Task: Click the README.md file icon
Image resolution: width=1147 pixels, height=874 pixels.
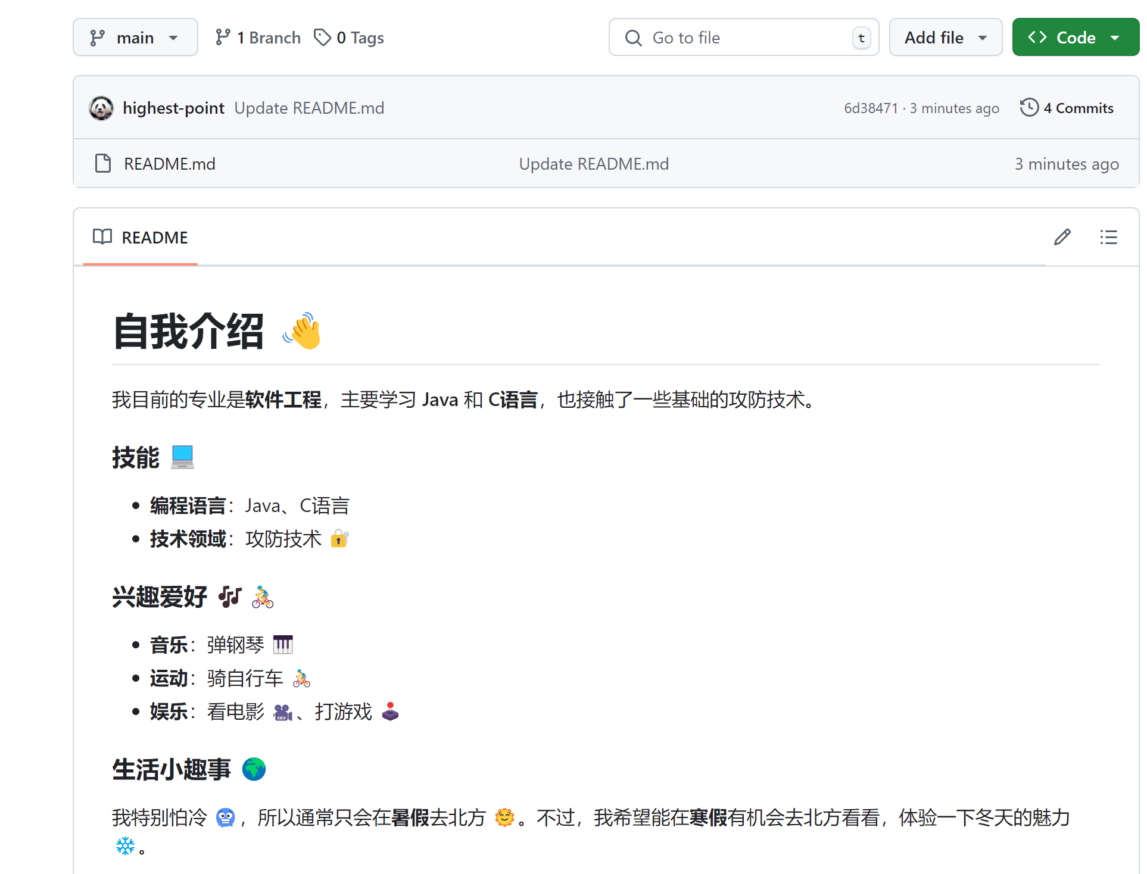Action: coord(103,163)
